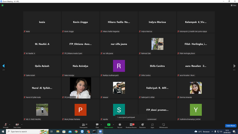Open audio options arrow beside Unmute
The height and width of the screenshot is (134, 238).
point(10,125)
